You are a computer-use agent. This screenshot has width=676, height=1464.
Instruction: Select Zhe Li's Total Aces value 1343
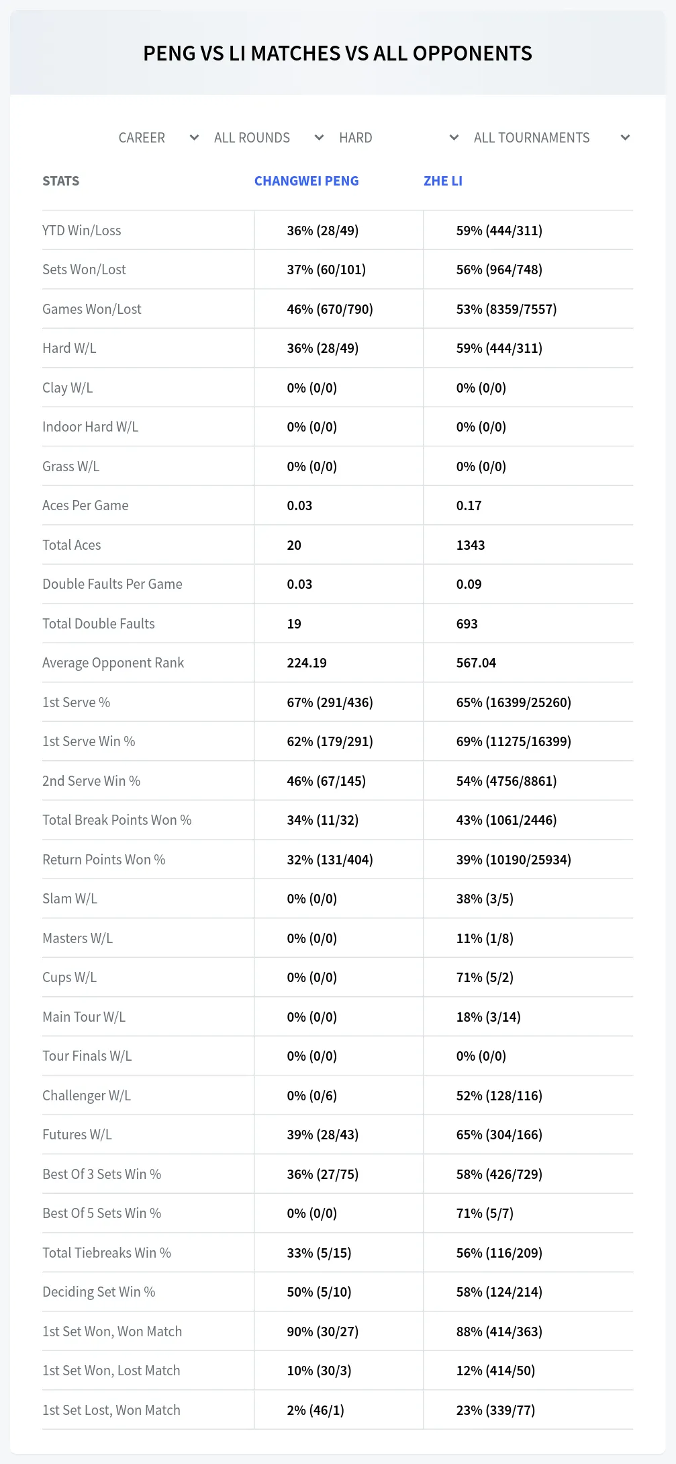471,545
